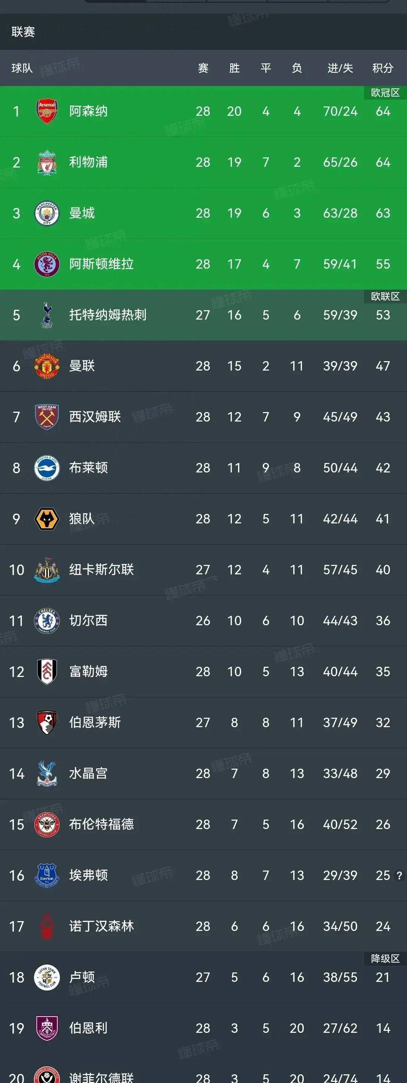
Task: Click the 欧冠区 zone label
Action: point(385,92)
